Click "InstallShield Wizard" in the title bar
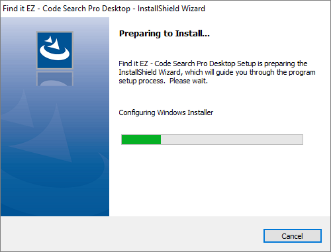331x252 pixels. click(x=171, y=9)
